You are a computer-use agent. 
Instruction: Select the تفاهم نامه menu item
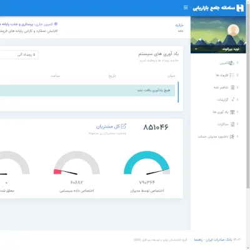point(221,87)
